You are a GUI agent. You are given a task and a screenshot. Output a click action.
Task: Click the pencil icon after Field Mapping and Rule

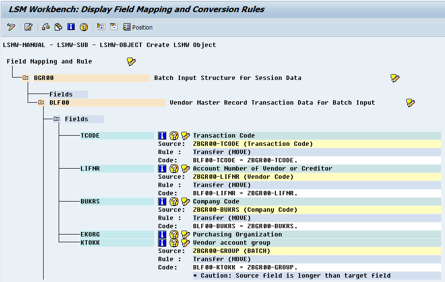[x=130, y=61]
